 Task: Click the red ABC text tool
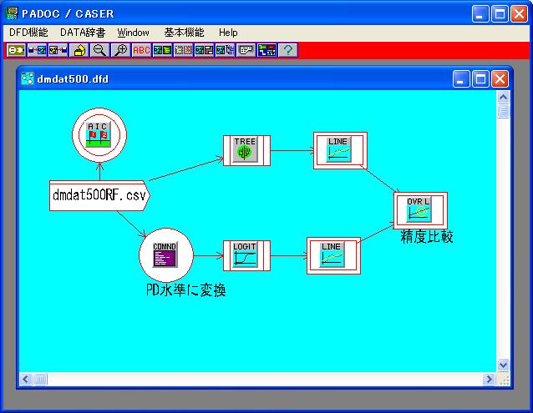click(x=141, y=50)
